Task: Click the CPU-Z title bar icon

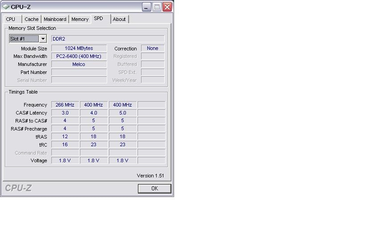Action: 6,7
